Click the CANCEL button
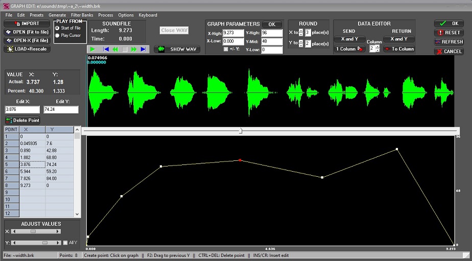The height and width of the screenshot is (261, 472). click(x=449, y=52)
